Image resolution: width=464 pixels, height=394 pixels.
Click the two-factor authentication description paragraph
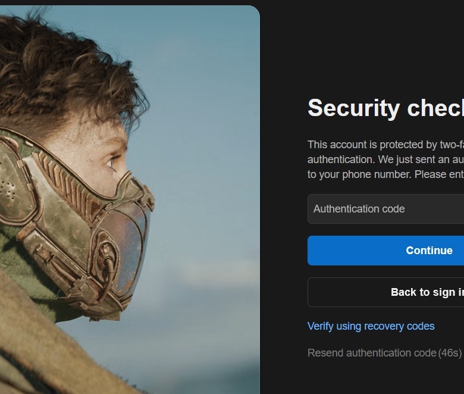[x=385, y=160]
